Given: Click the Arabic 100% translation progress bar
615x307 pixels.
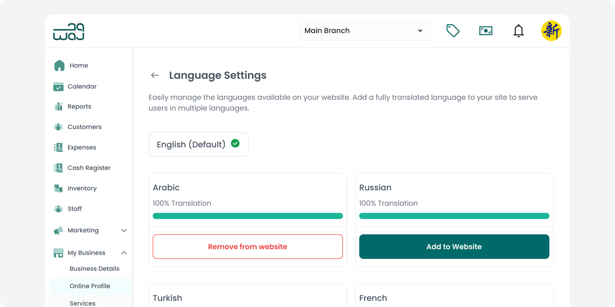Looking at the screenshot, I should [x=248, y=215].
